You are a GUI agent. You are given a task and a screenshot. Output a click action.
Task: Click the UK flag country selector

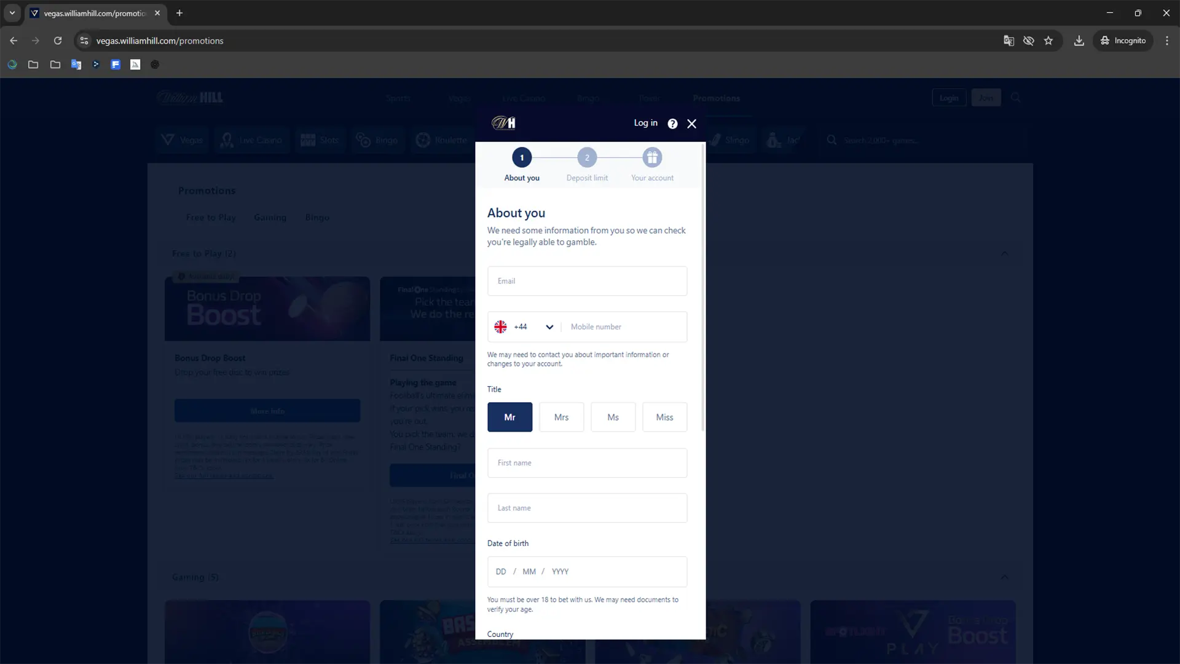coord(501,327)
